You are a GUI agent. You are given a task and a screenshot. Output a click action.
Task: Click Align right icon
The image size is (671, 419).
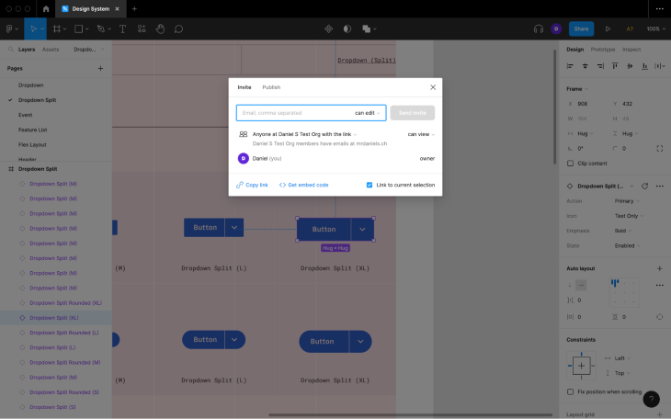pyautogui.click(x=600, y=66)
